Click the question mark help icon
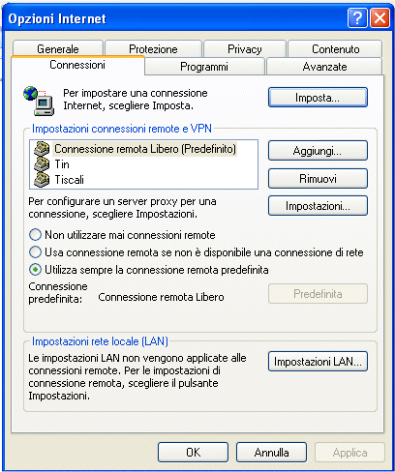 [357, 18]
